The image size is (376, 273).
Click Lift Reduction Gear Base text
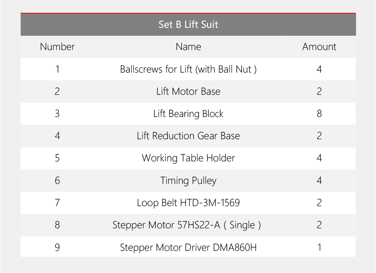click(x=188, y=136)
